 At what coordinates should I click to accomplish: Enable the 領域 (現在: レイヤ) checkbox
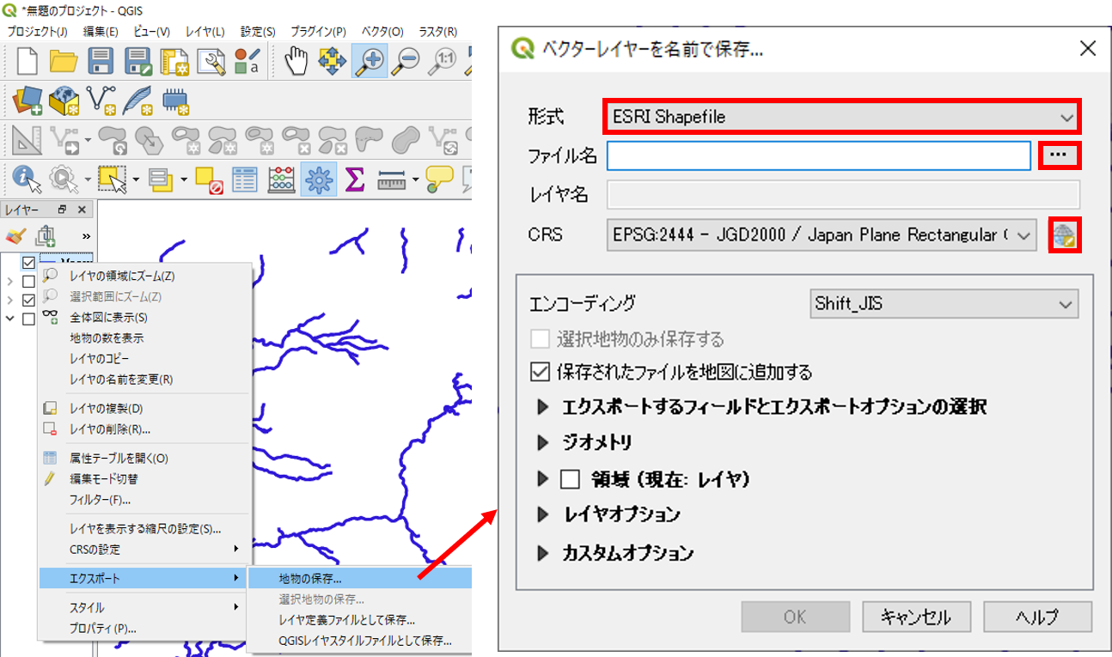click(x=571, y=478)
